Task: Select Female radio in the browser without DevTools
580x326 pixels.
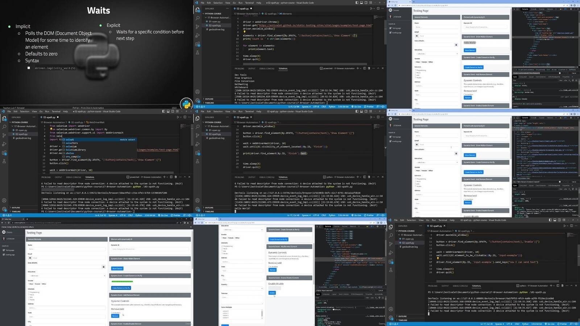Action: click(34, 284)
